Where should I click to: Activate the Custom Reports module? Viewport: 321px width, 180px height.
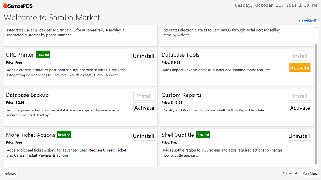point(300,108)
